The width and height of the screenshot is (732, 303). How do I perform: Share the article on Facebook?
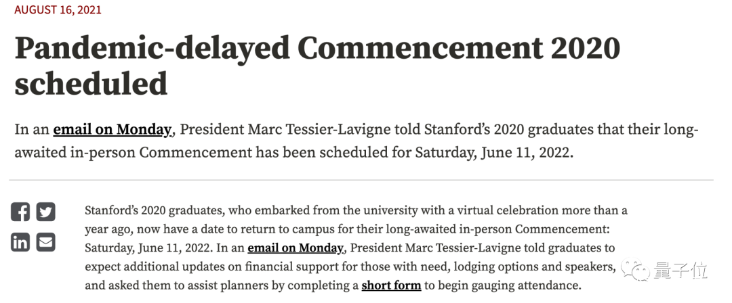[20, 212]
